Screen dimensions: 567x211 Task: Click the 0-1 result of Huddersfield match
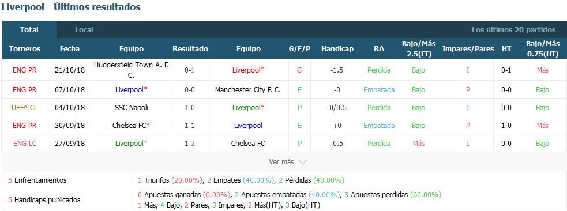[190, 70]
